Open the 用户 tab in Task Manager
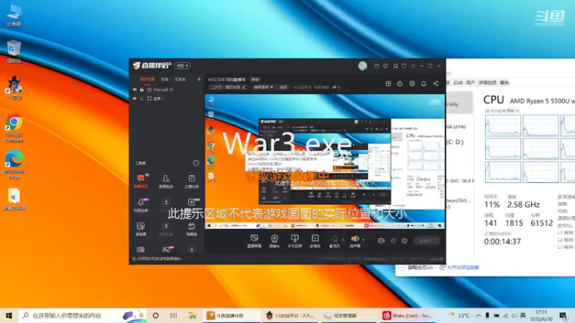Screen dimensions: 575x323 point(470,83)
